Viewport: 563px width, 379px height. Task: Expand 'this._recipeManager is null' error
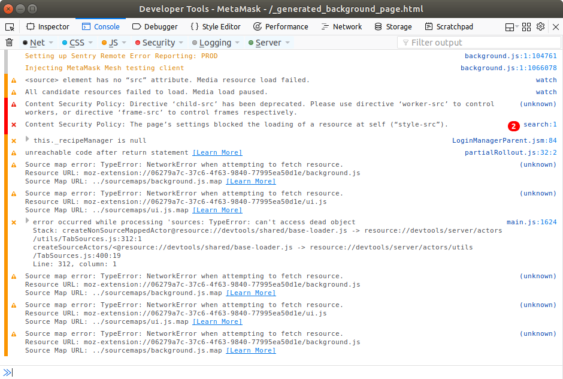[28, 139]
